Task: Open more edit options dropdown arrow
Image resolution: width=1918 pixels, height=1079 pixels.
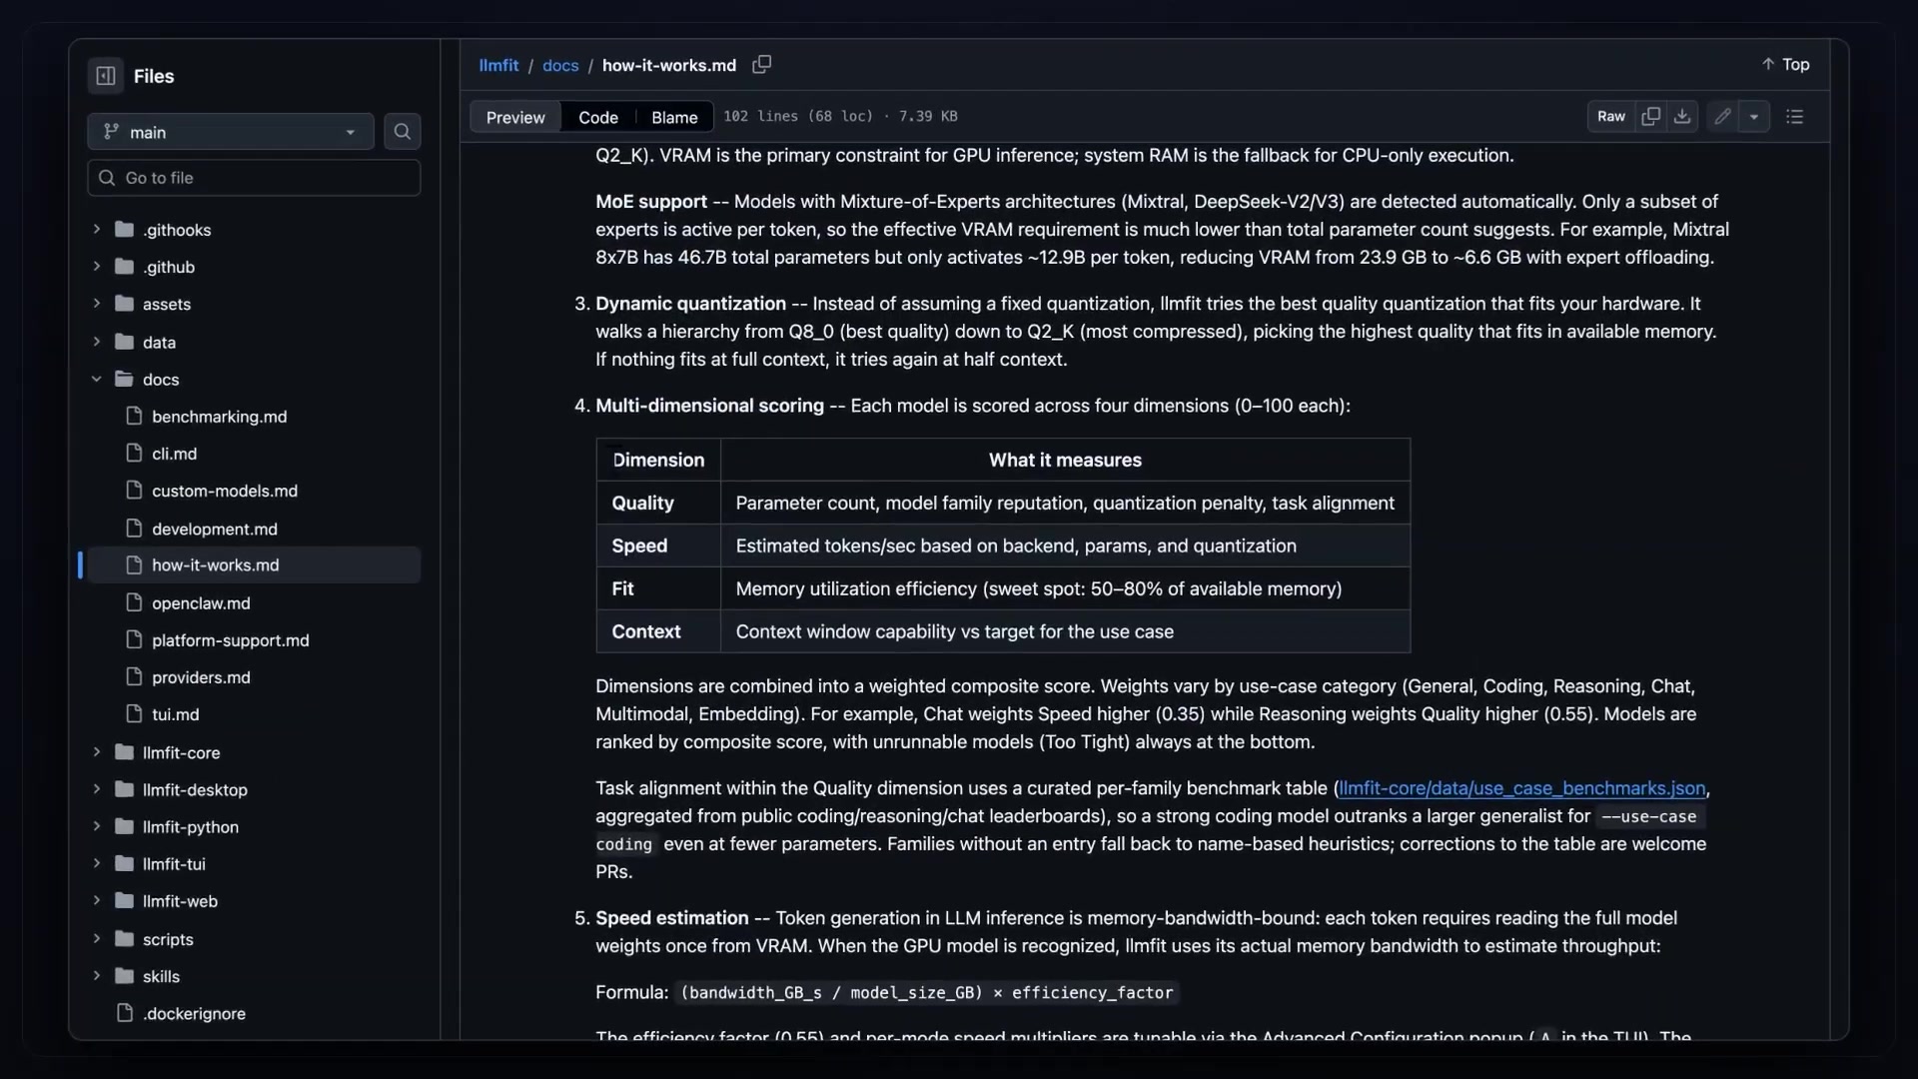Action: pos(1754,117)
